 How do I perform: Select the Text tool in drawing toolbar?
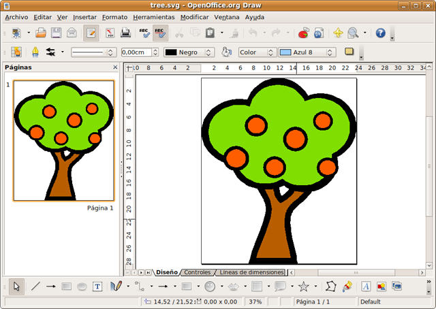97,287
